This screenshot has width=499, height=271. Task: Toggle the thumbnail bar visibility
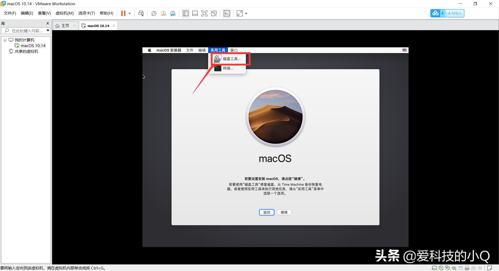click(x=195, y=13)
